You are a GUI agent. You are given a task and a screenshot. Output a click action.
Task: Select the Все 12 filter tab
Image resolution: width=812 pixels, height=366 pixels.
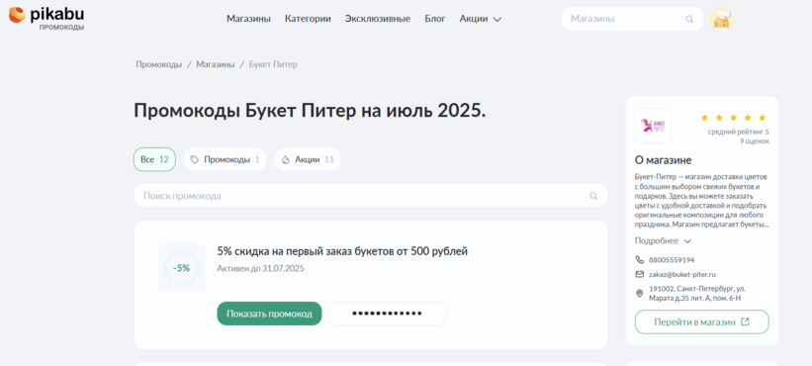[x=155, y=159]
